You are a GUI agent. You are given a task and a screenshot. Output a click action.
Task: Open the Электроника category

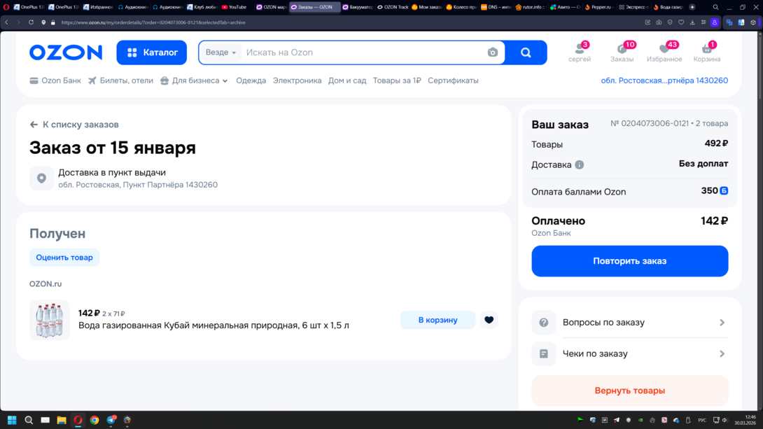click(x=297, y=80)
